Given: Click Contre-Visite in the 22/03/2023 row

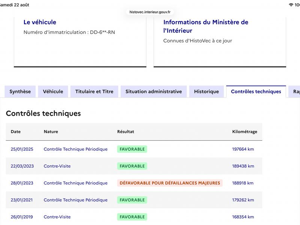Looking at the screenshot, I should 57,166.
